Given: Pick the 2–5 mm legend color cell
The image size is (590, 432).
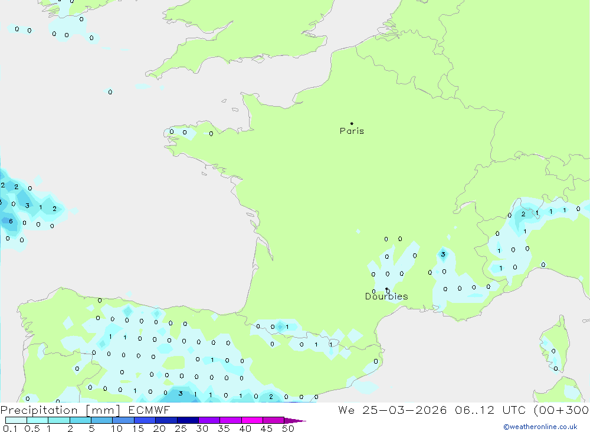Looking at the screenshot, I should (x=80, y=420).
